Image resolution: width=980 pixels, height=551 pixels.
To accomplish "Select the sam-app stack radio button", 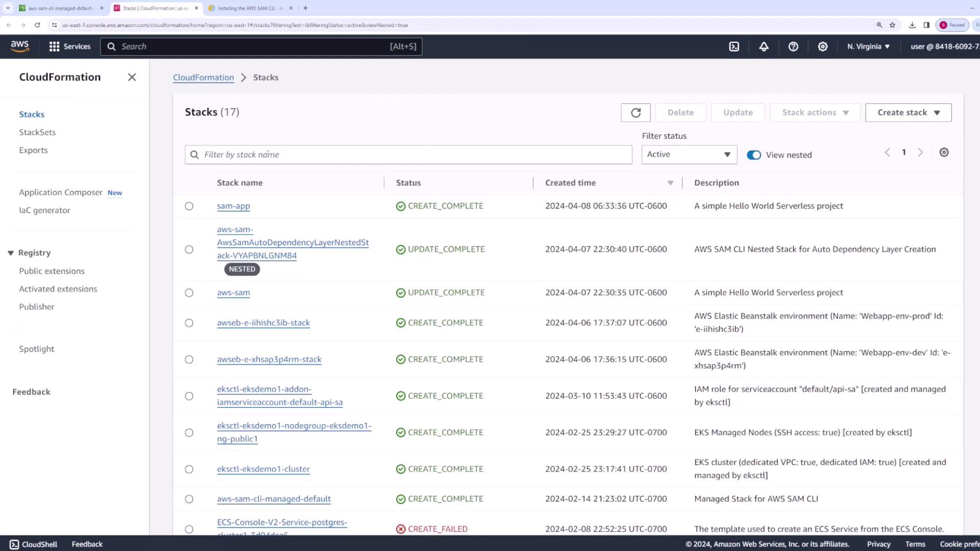I will (189, 206).
